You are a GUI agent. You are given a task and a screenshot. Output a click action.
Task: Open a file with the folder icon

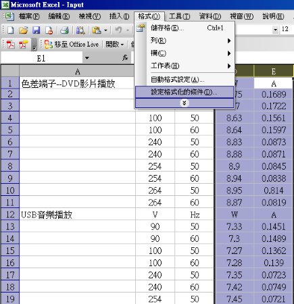coord(23,30)
